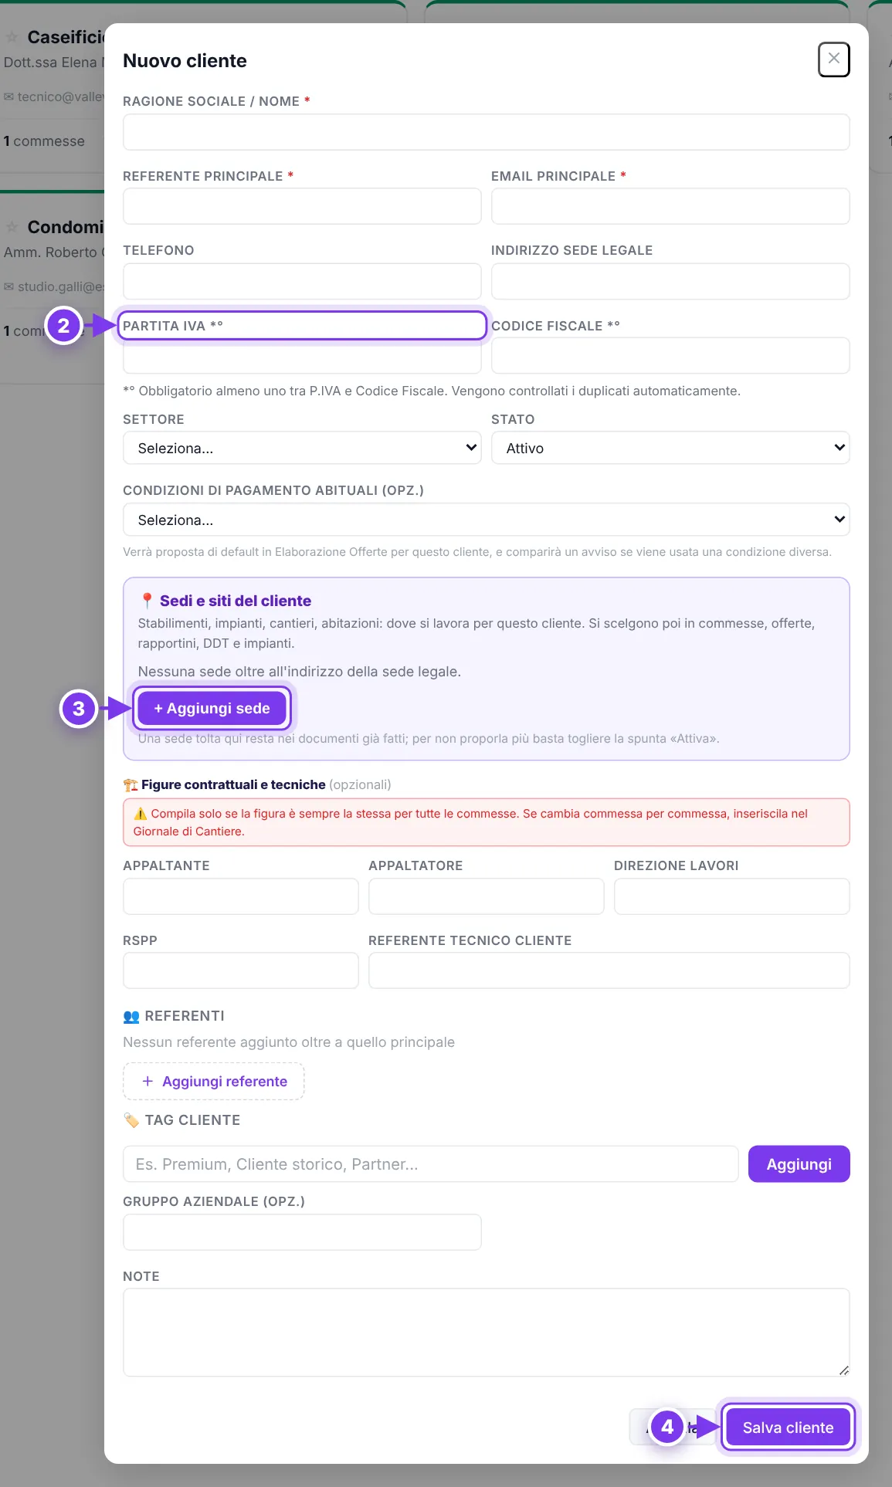The width and height of the screenshot is (892, 1487).
Task: Click the warning triangle icon in the red notice
Action: (141, 814)
